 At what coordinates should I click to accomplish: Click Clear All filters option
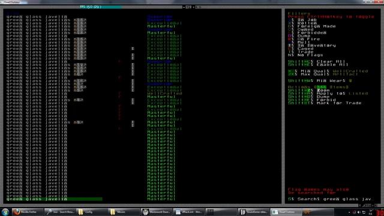click(x=317, y=61)
